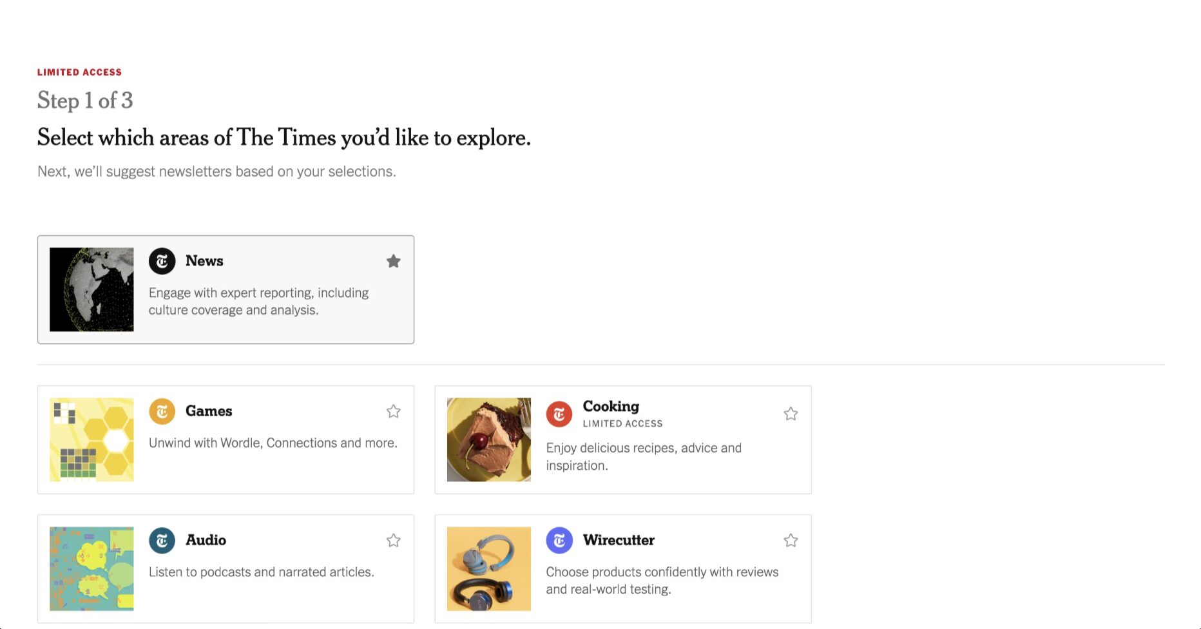Click the speech bubbles Audio thumbnail
This screenshot has height=629, width=1201.
(x=91, y=568)
